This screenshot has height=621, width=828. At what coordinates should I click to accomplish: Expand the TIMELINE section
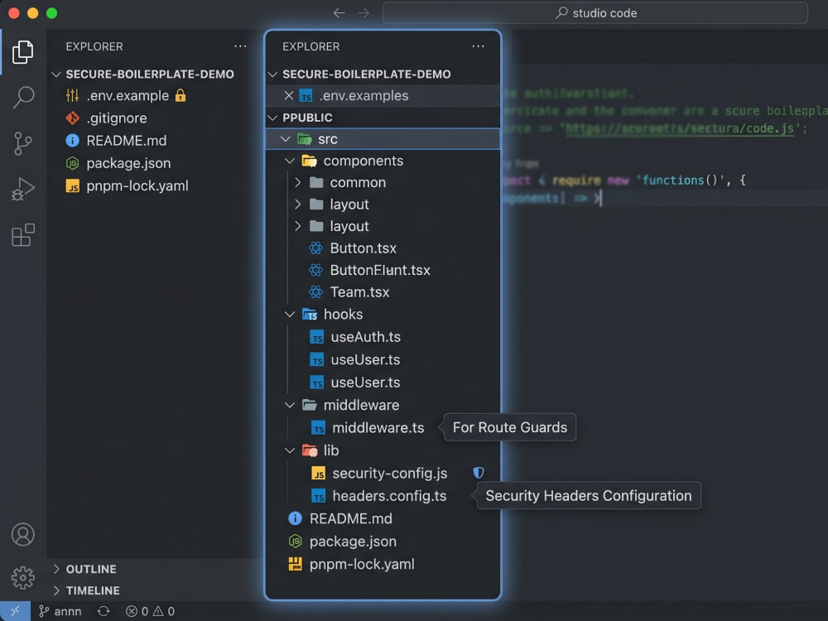[56, 590]
